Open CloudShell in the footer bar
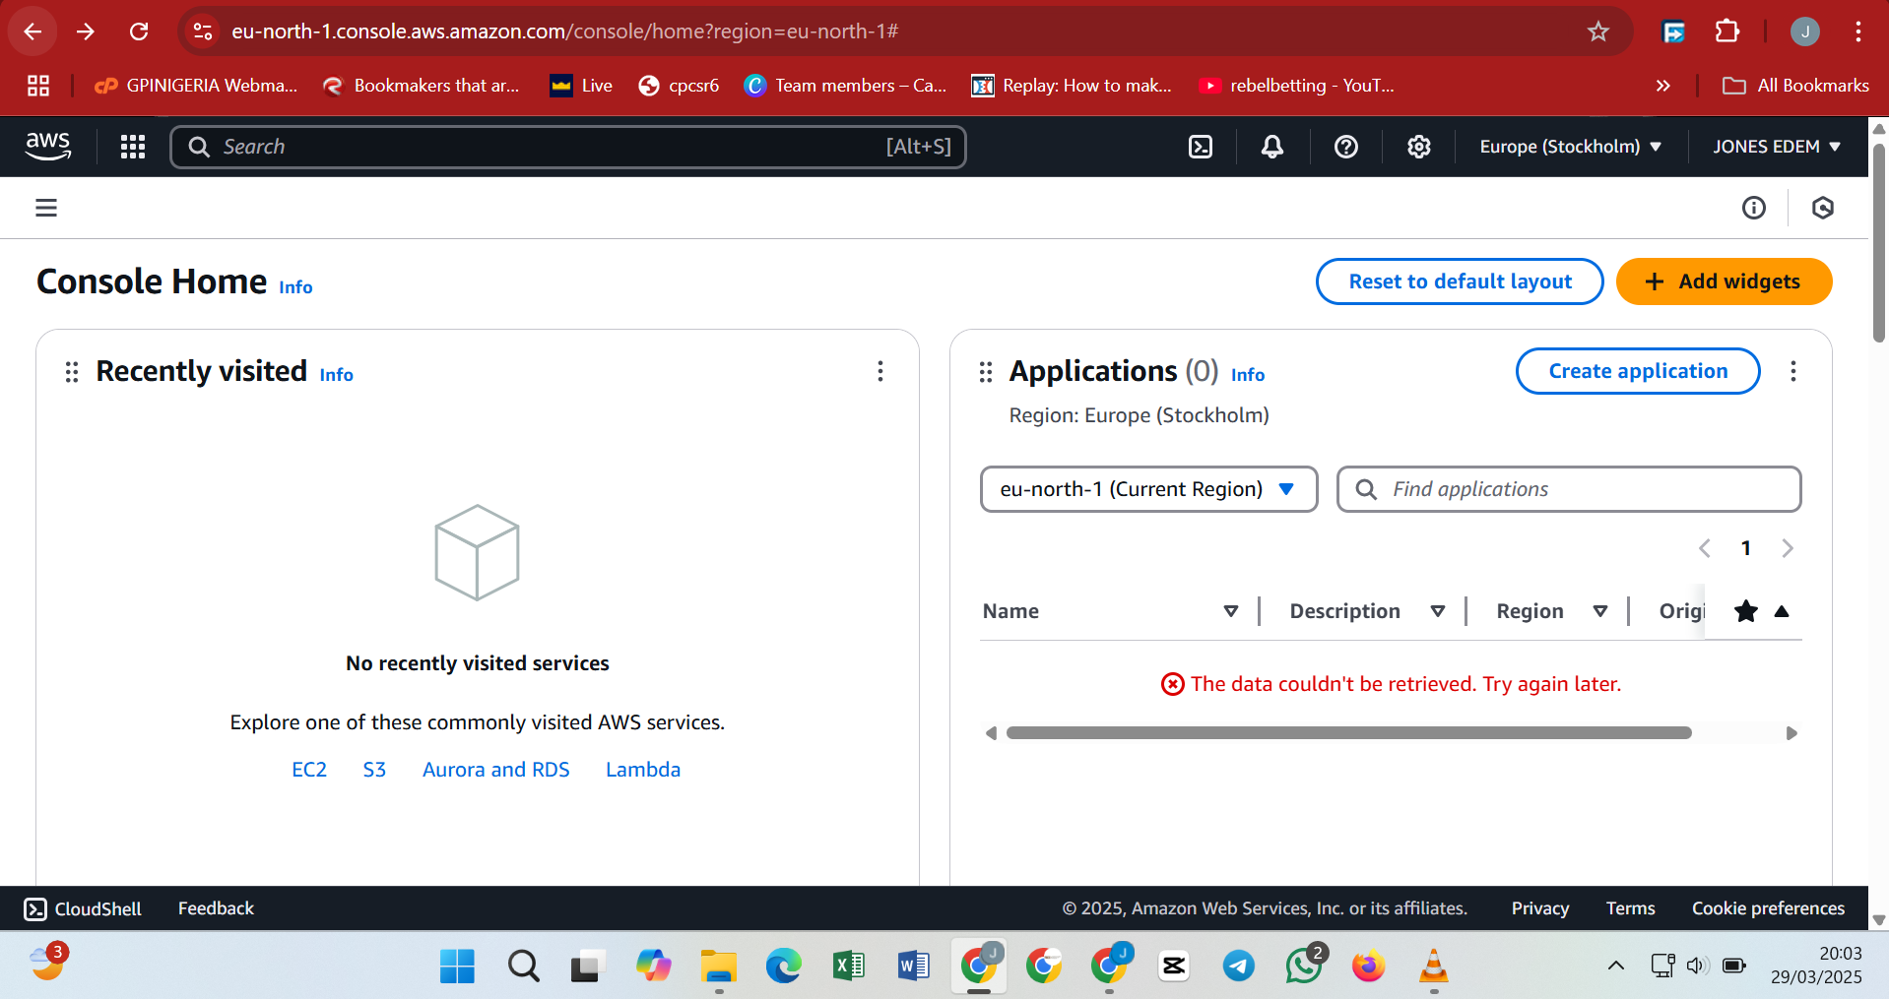Image resolution: width=1889 pixels, height=999 pixels. (x=83, y=908)
